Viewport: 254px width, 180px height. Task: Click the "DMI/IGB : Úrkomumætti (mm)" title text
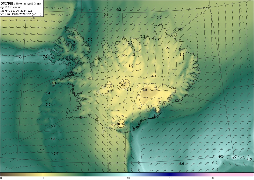pos(21,4)
